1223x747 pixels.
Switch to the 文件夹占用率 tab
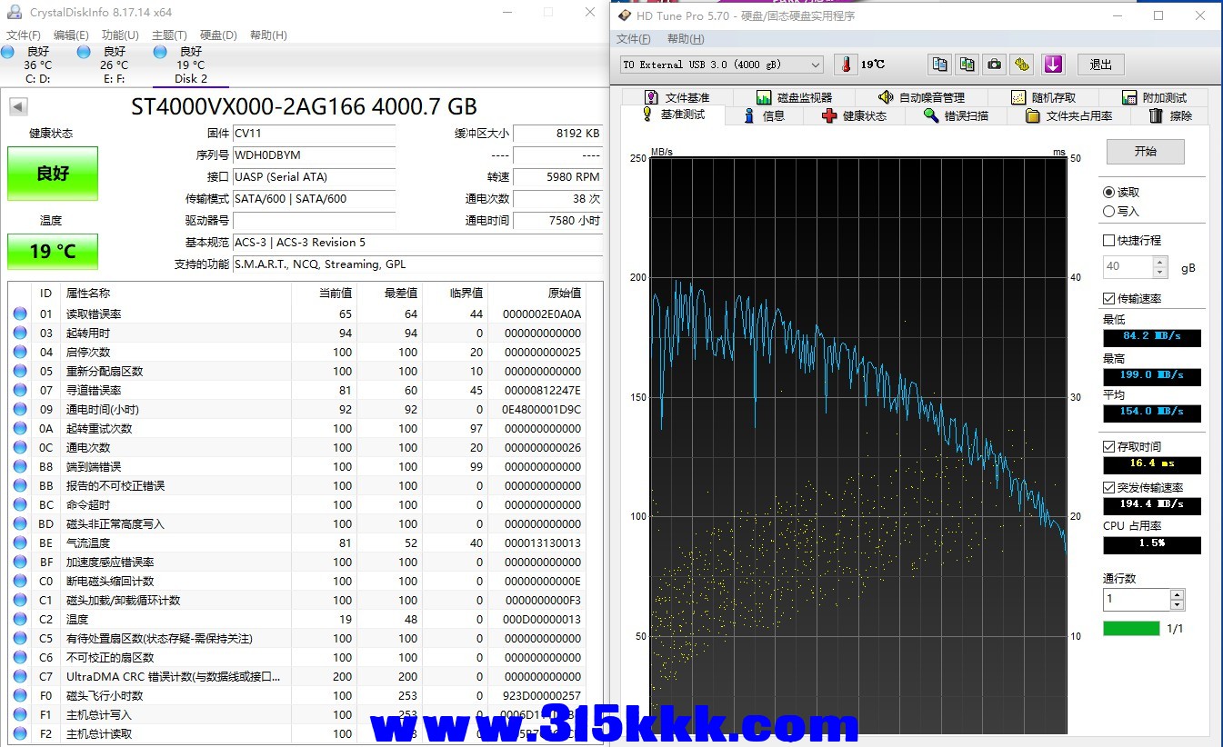pyautogui.click(x=1068, y=116)
